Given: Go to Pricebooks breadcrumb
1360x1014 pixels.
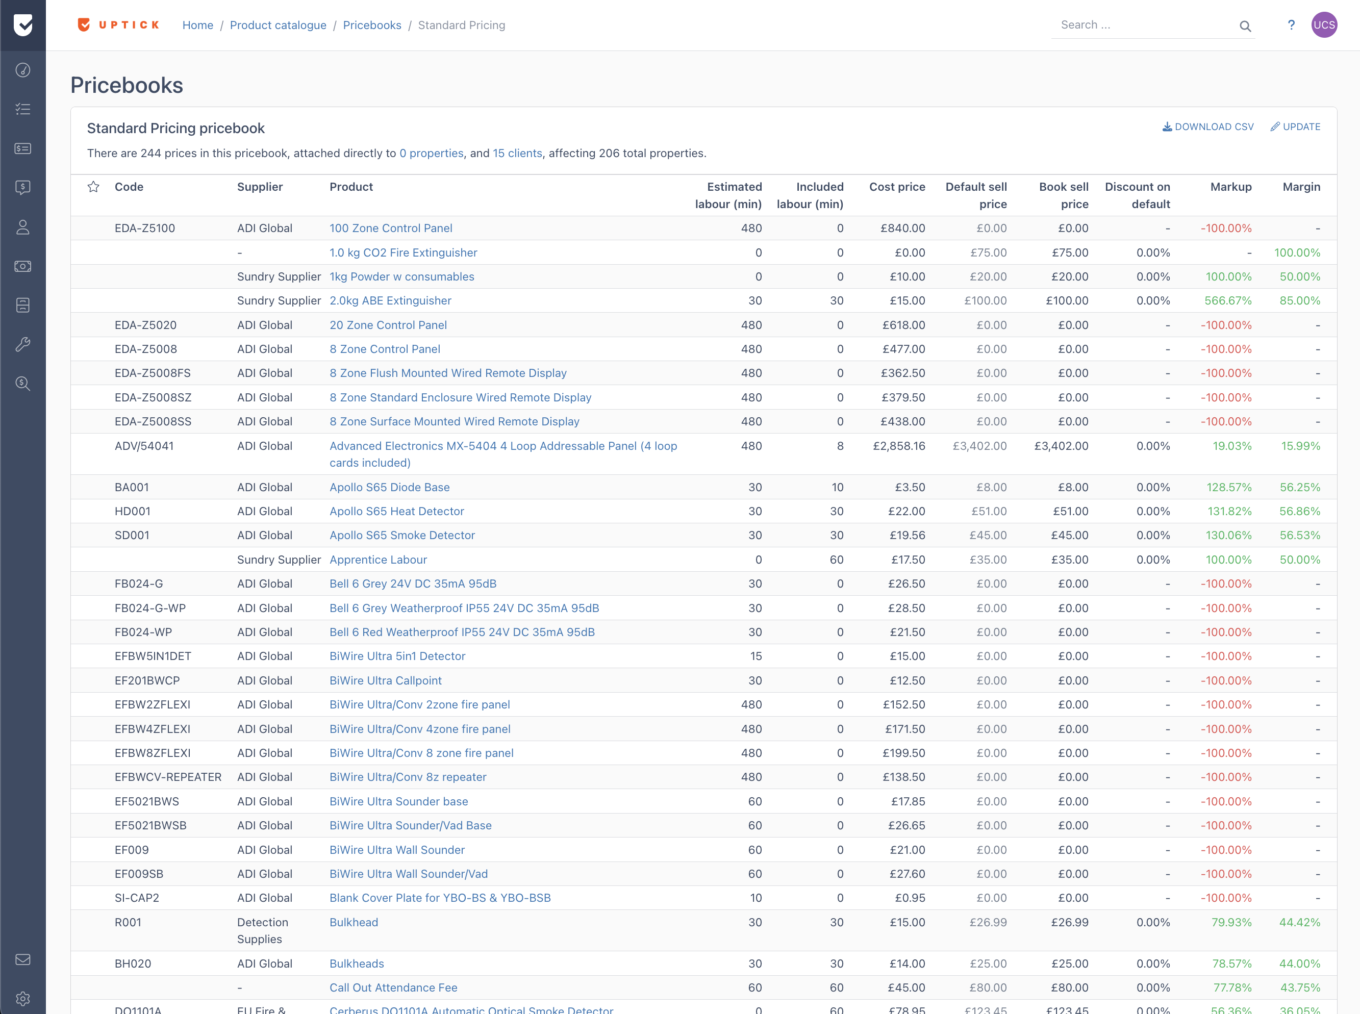Looking at the screenshot, I should coord(372,25).
